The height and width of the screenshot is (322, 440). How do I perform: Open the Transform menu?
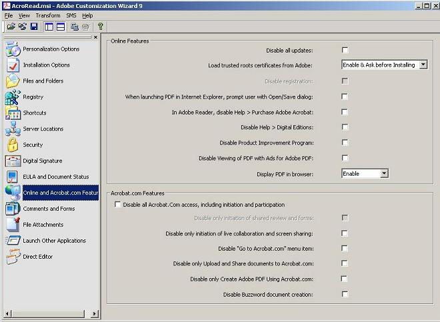point(47,15)
